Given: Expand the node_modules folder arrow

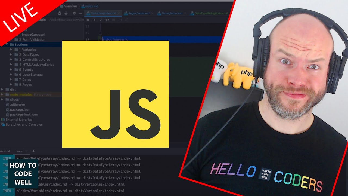Looking at the screenshot, I should 2,94.
